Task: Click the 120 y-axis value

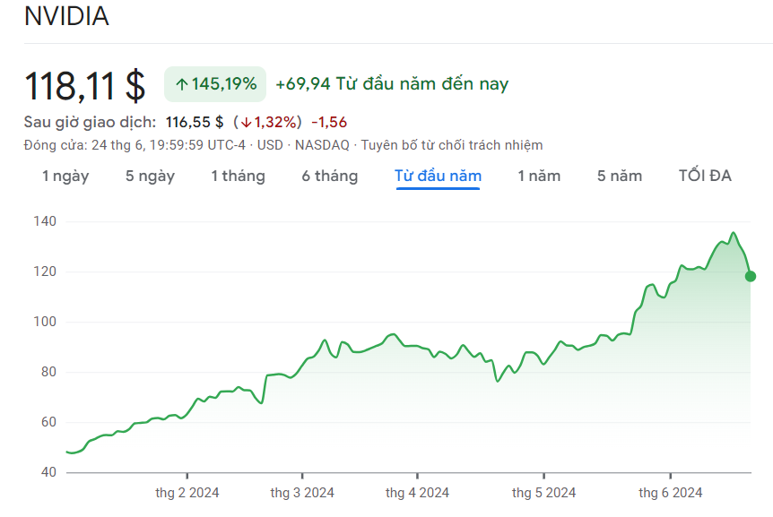Action: click(45, 271)
